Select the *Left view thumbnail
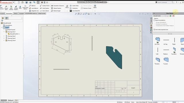 pos(158,50)
